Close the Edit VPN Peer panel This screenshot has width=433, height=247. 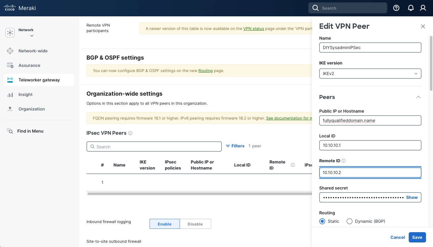tap(423, 26)
